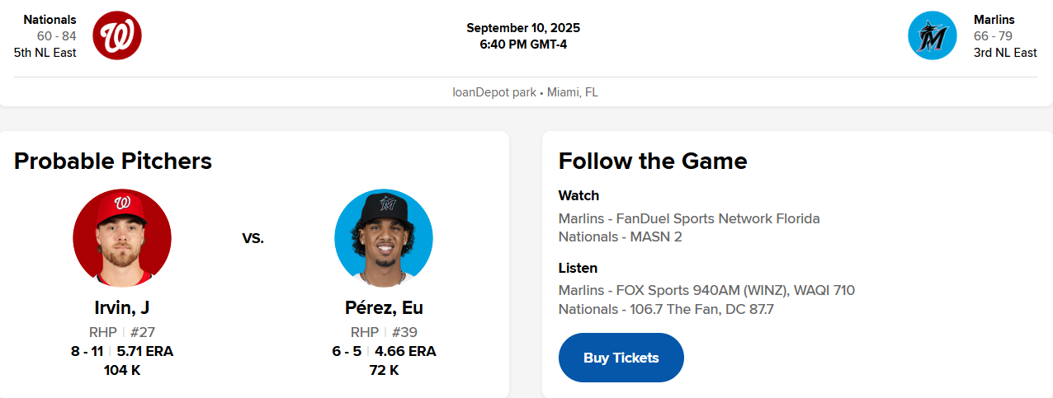Click Pérez's 4.66 ERA stat

point(405,351)
